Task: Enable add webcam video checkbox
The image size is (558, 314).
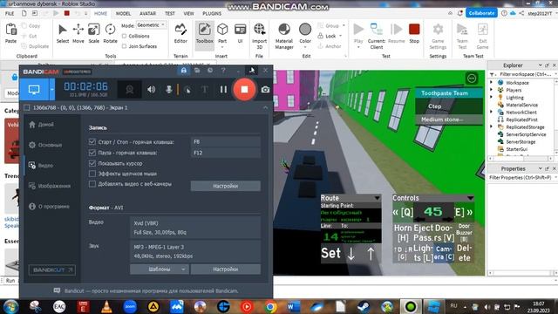Action: tap(92, 184)
